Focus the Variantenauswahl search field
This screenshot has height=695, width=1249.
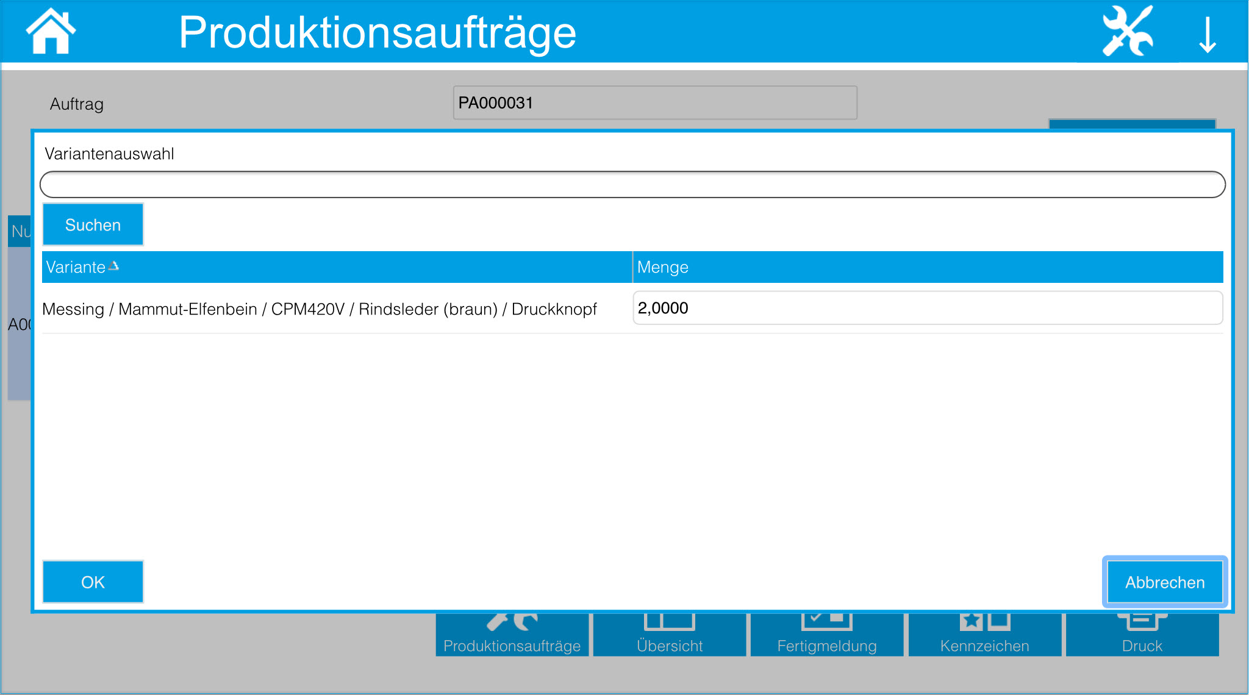coord(632,185)
